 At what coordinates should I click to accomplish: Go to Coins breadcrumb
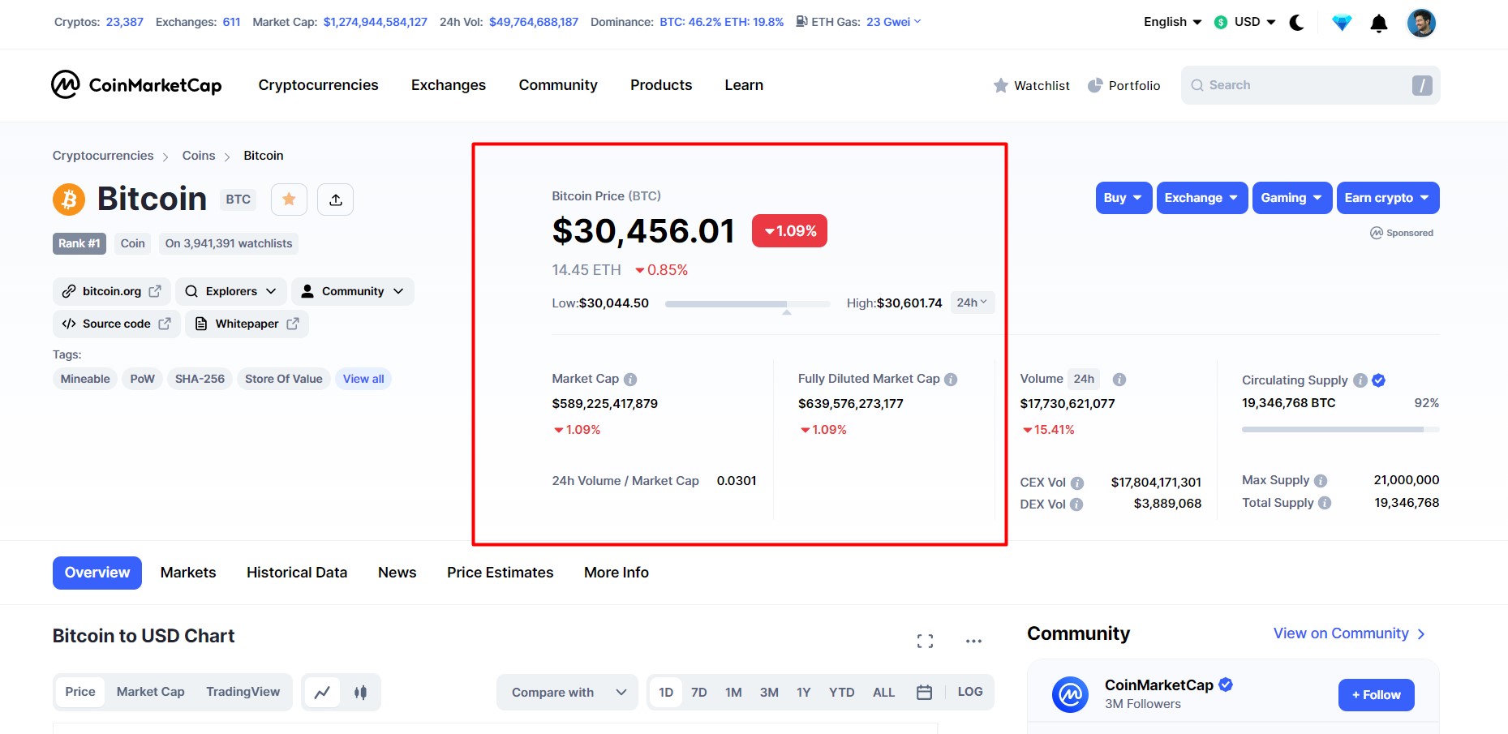[x=199, y=156]
